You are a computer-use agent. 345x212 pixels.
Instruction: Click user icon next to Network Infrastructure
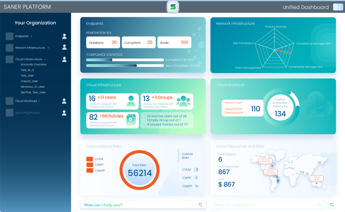coord(64,48)
